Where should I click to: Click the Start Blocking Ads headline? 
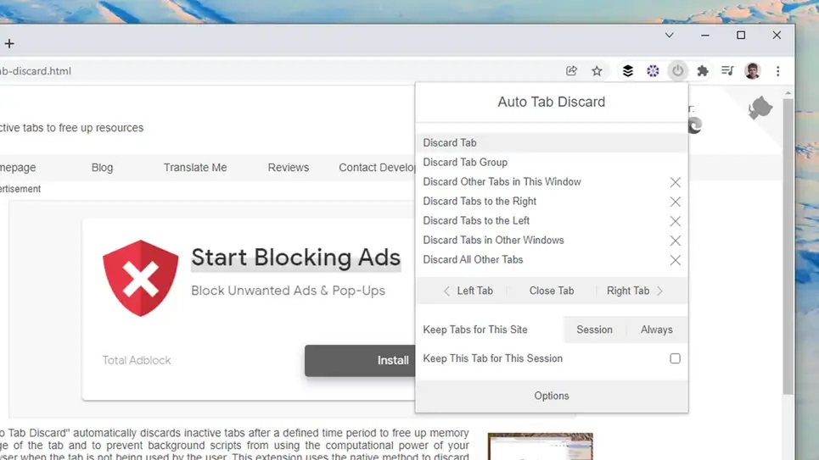[295, 258]
